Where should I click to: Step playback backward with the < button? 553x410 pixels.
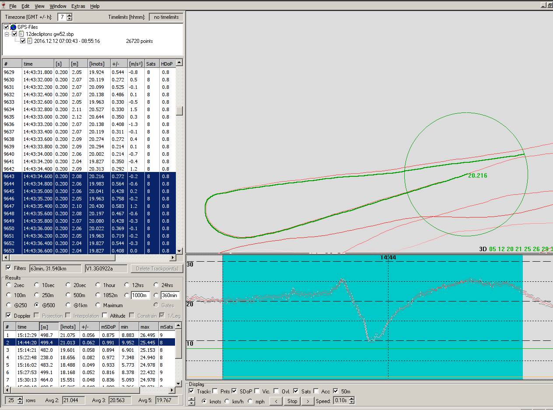click(275, 401)
